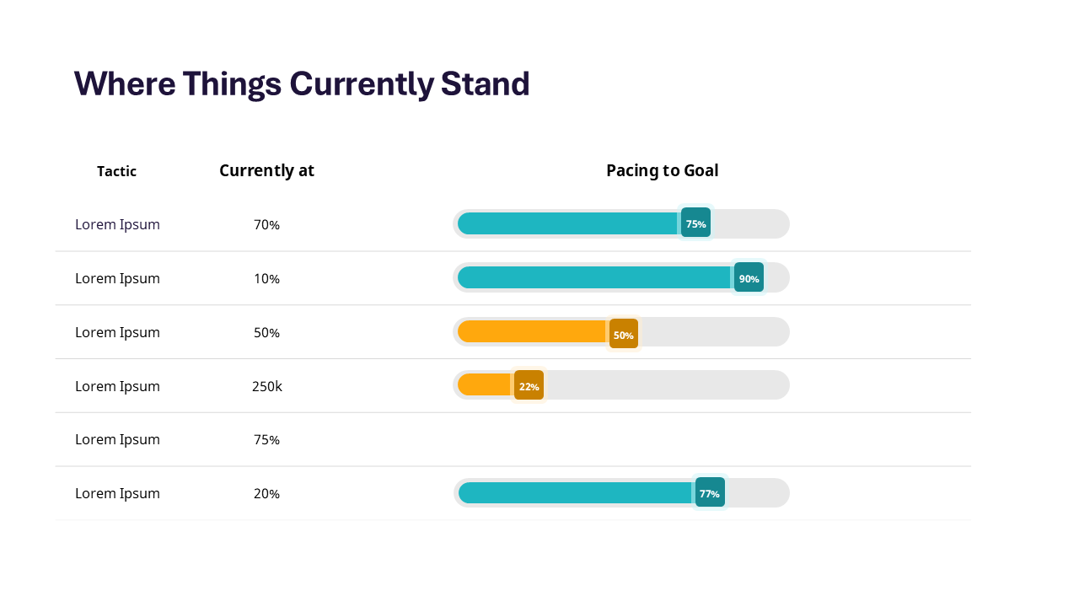Select the 'Currently at' column header
The height and width of the screenshot is (607, 1079).
(x=266, y=170)
